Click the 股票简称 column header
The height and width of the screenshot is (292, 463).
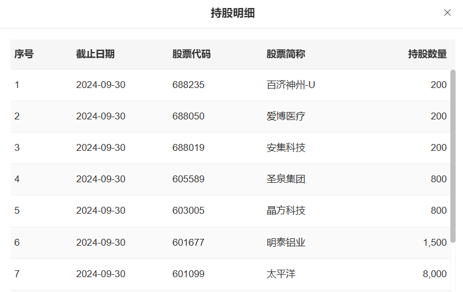(285, 54)
